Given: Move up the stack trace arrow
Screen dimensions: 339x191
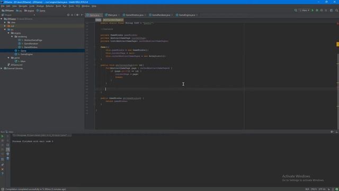Looking at the screenshot, I should pyautogui.click(x=8, y=136).
